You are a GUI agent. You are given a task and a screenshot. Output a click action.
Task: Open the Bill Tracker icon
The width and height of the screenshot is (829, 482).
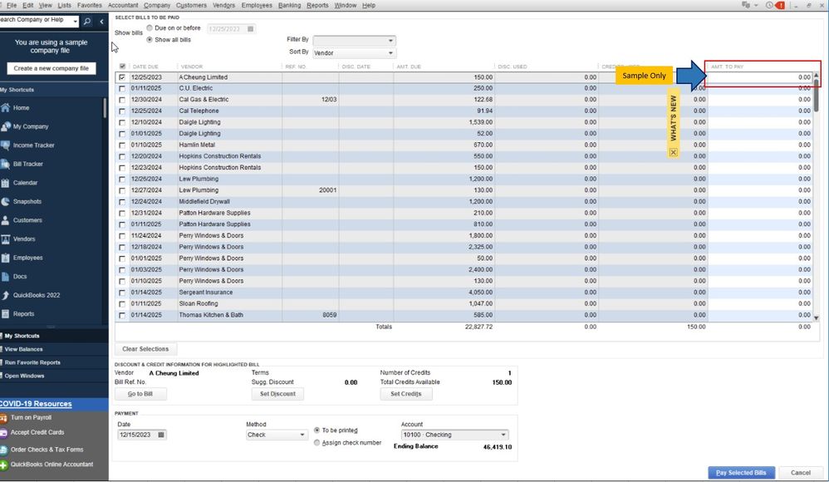[x=5, y=164]
